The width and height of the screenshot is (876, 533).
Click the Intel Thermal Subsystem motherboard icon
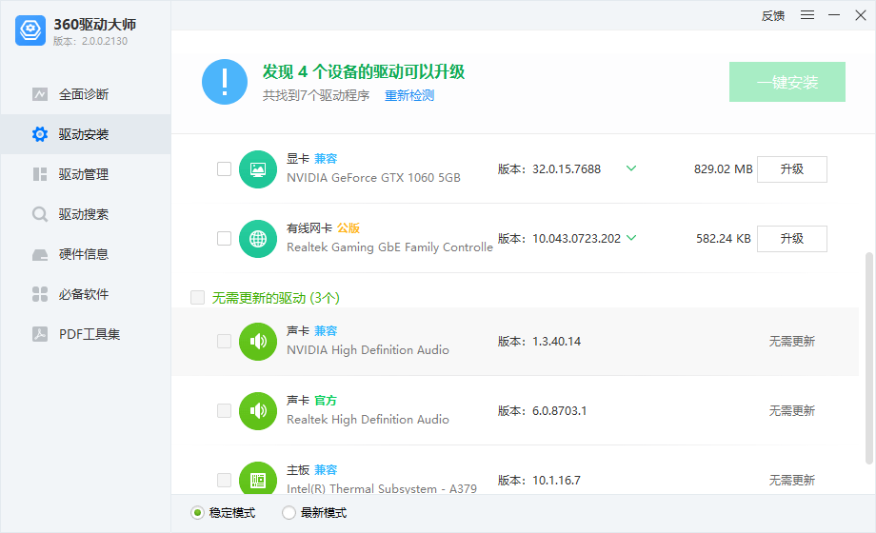coord(257,480)
